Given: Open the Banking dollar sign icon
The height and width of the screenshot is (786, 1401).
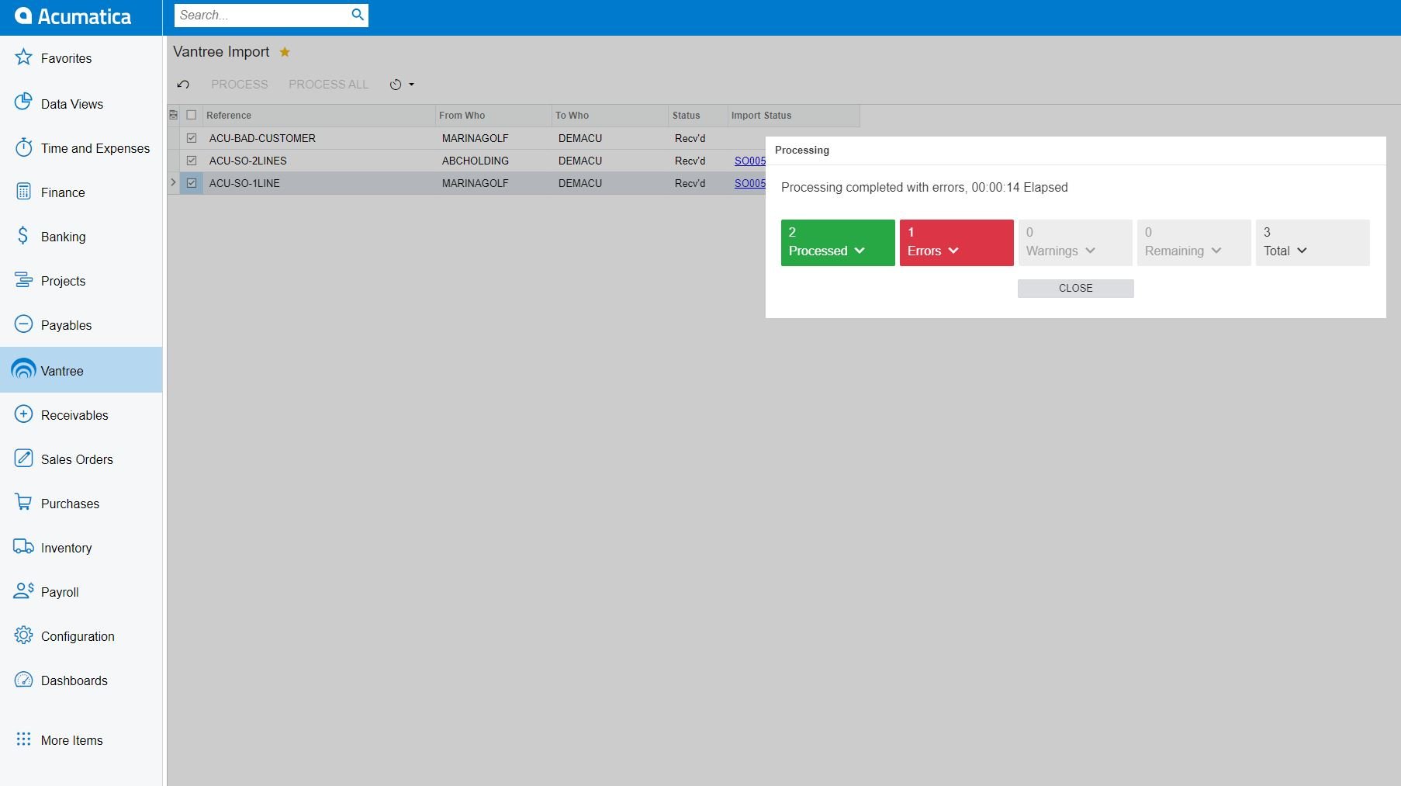Looking at the screenshot, I should [x=23, y=236].
